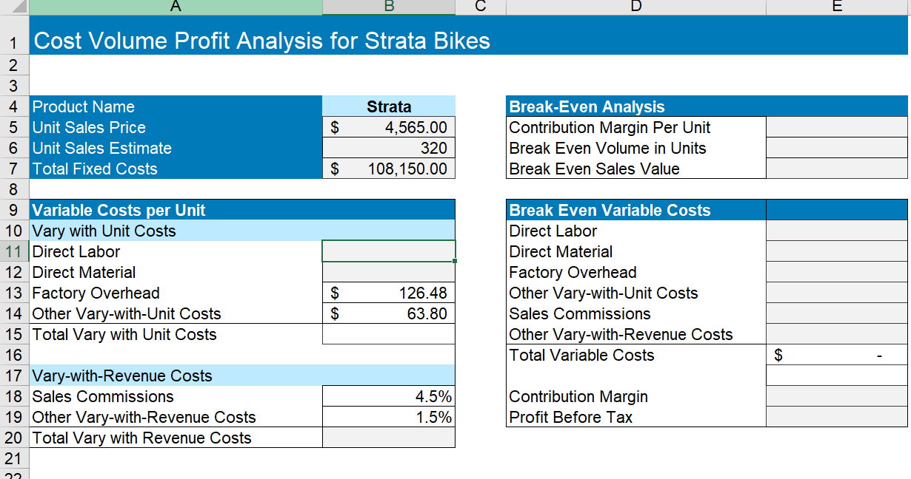
Task: Select the Unit Sales Estimate cell showing 320
Action: click(x=388, y=148)
